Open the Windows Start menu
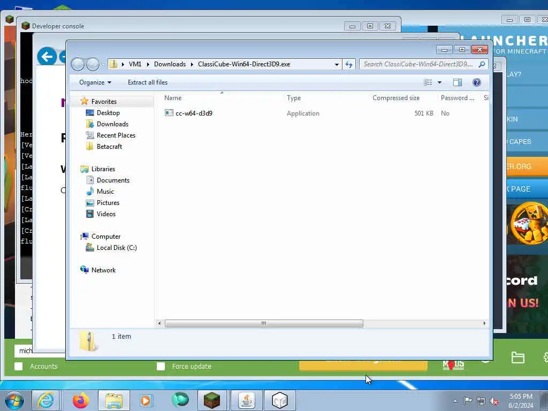The width and height of the screenshot is (548, 411). [14, 400]
